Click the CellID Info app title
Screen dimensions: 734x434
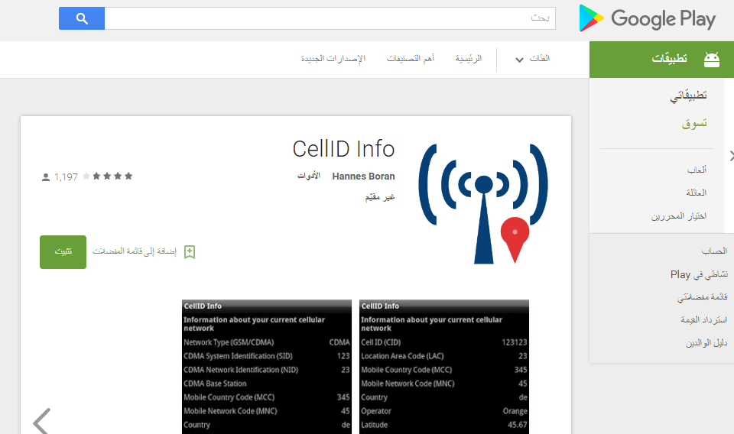pyautogui.click(x=343, y=149)
